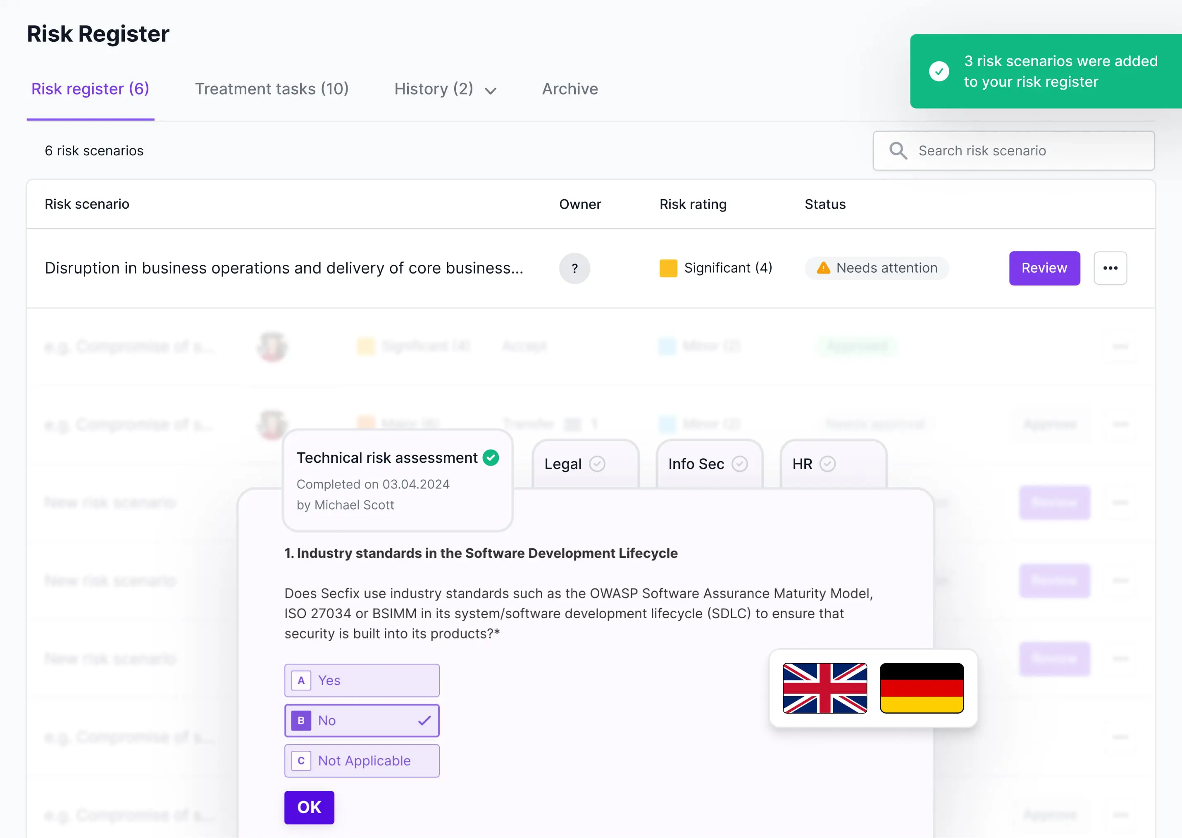The height and width of the screenshot is (838, 1182).
Task: Open the Legal questionnaire tab
Action: point(584,464)
